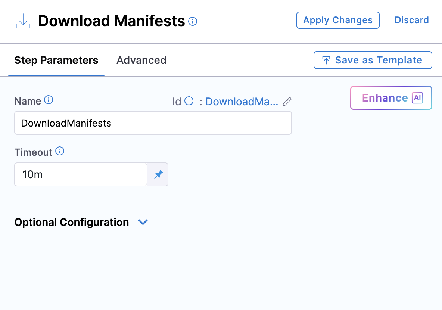Viewport: 442px width, 310px height.
Task: Expand Optional Configuration with the chevron
Action: [143, 222]
